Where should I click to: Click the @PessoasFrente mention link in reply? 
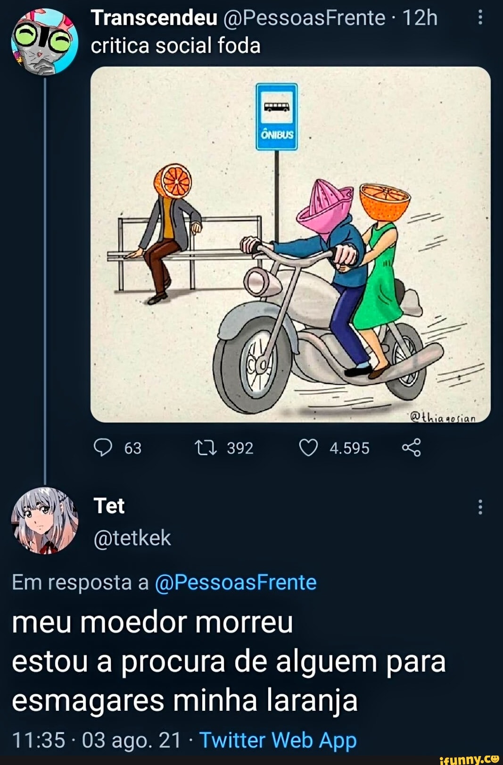coord(235,582)
